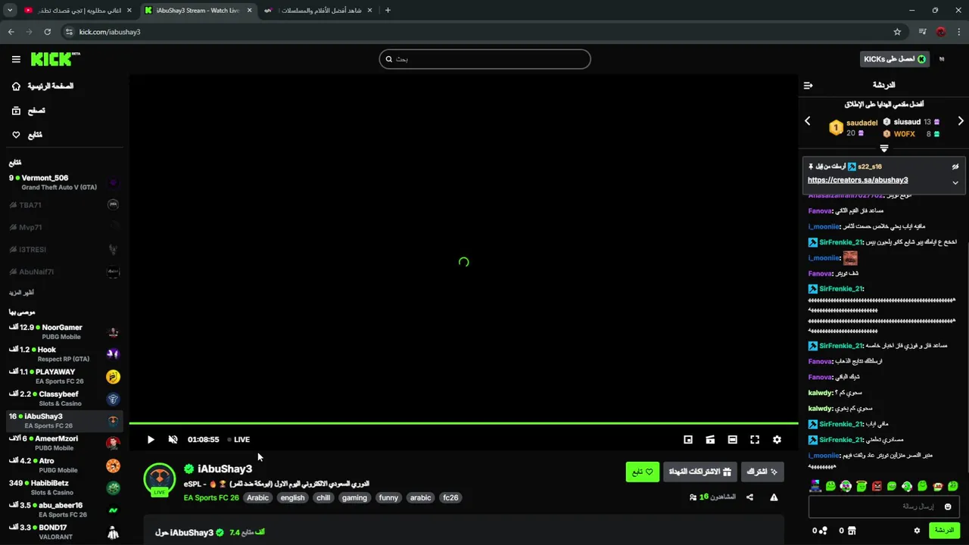Image resolution: width=969 pixels, height=545 pixels.
Task: Open the AmeerMzori PUBG Mobile channel
Action: click(64, 443)
